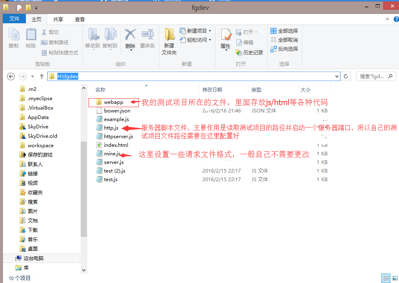This screenshot has width=399, height=283.
Task: Switch to the 共享 tab
Action: click(57, 19)
